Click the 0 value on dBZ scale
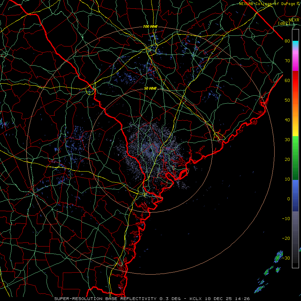 click(289, 199)
